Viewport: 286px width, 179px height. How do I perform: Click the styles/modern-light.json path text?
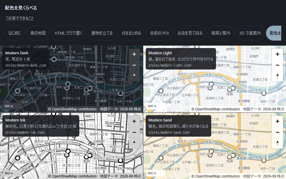[170, 65]
